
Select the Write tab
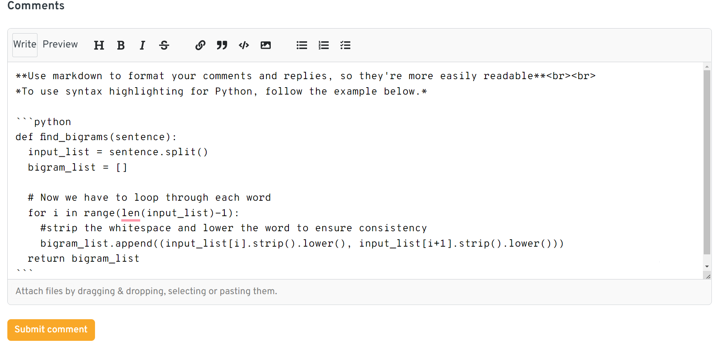24,44
